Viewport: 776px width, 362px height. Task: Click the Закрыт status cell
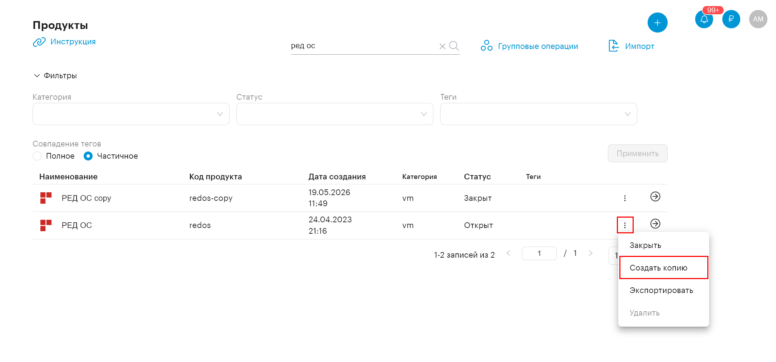[x=478, y=198]
